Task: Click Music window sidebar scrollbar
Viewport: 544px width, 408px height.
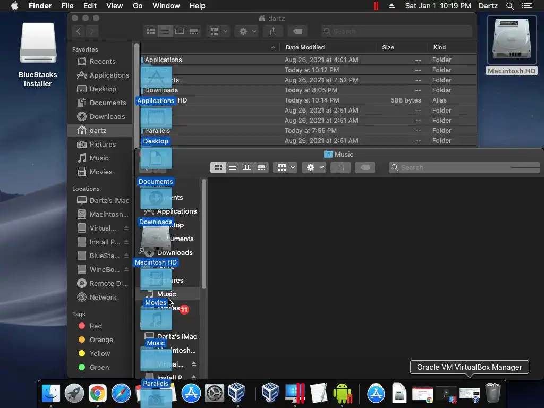Action: pyautogui.click(x=204, y=234)
